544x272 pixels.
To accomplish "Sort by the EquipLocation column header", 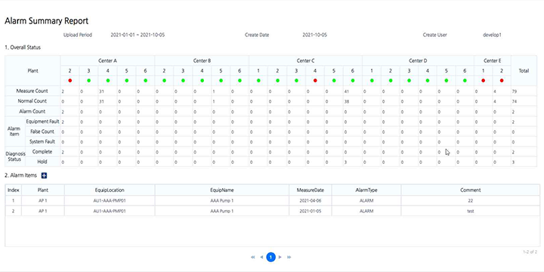I will click(x=110, y=190).
